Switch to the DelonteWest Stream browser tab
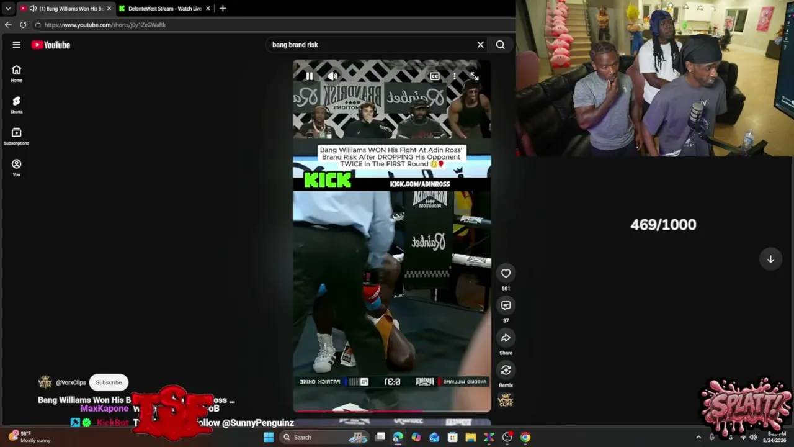 click(x=165, y=9)
